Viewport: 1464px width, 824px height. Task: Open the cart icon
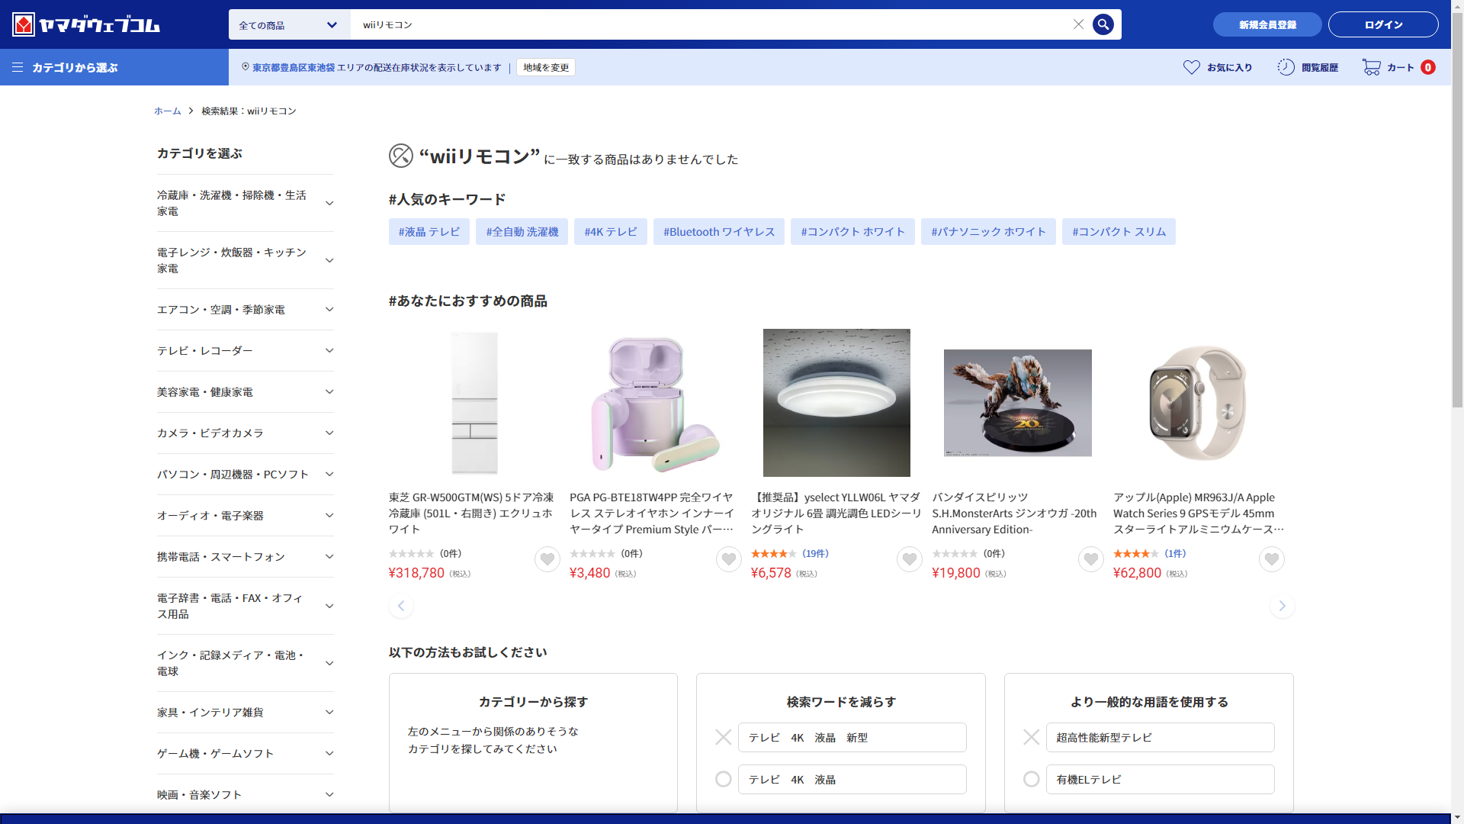click(x=1372, y=67)
